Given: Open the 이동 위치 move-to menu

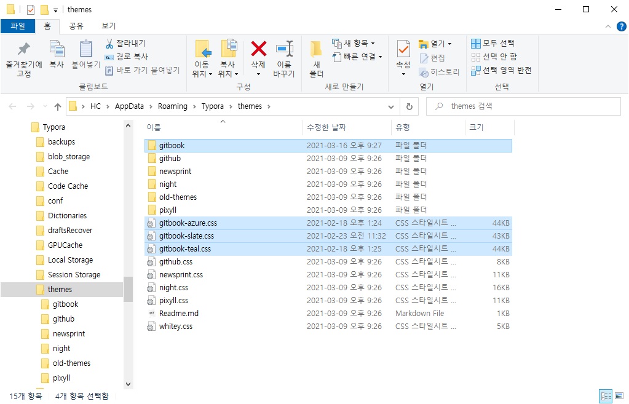Looking at the screenshot, I should click(x=202, y=58).
